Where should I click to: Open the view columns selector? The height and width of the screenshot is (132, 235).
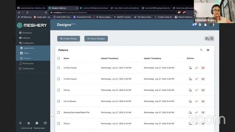pyautogui.click(x=208, y=50)
